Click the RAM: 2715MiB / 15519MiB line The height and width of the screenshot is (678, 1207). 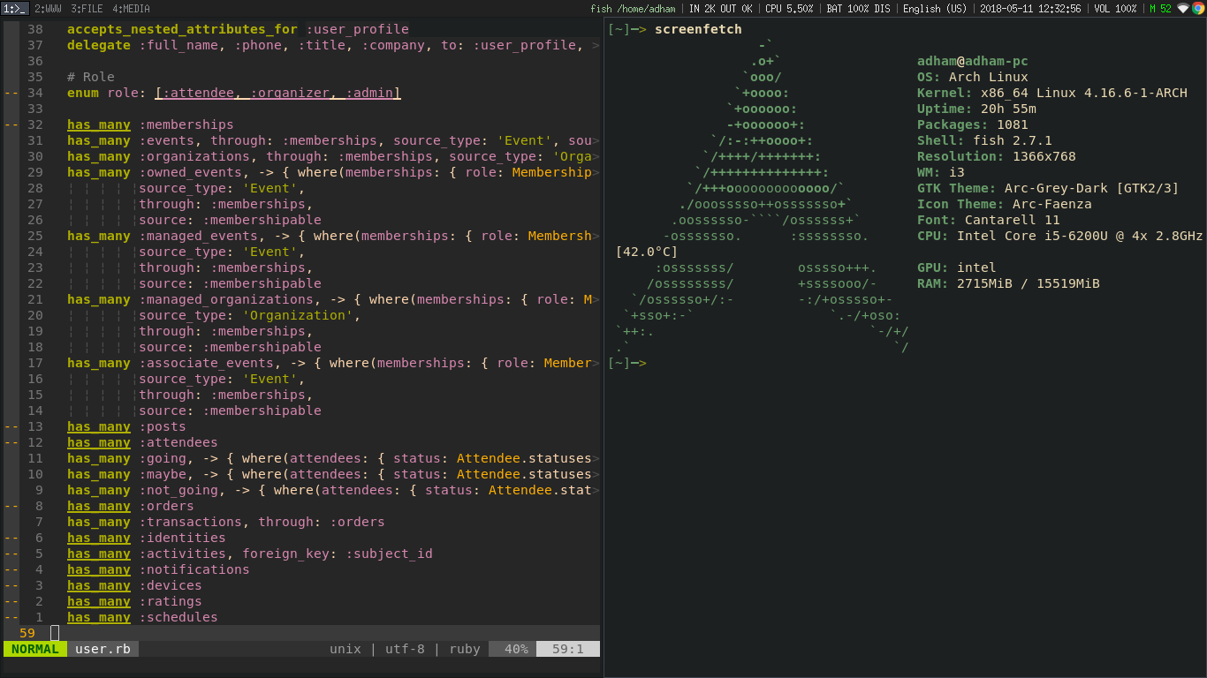pyautogui.click(x=1008, y=283)
